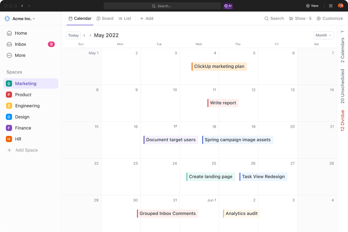Click the Design space D icon

9,117
